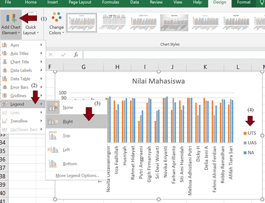Click the insert function fx icon
This screenshot has height=203, width=265.
click(76, 55)
